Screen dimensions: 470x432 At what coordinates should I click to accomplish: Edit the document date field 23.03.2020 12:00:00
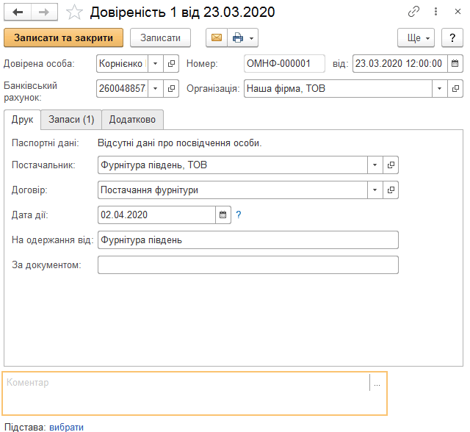399,64
